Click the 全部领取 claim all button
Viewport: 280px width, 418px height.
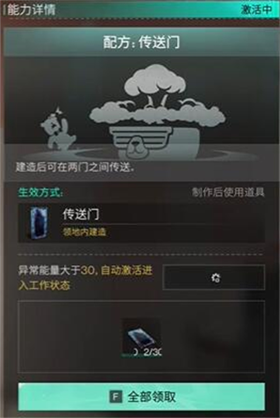(x=141, y=397)
